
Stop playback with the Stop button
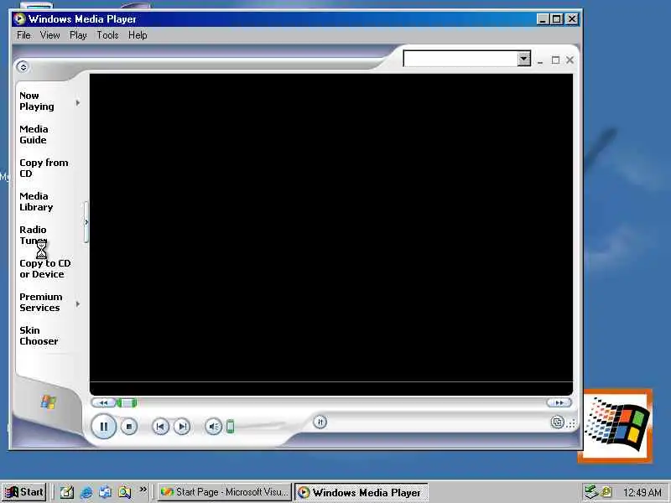pos(129,427)
